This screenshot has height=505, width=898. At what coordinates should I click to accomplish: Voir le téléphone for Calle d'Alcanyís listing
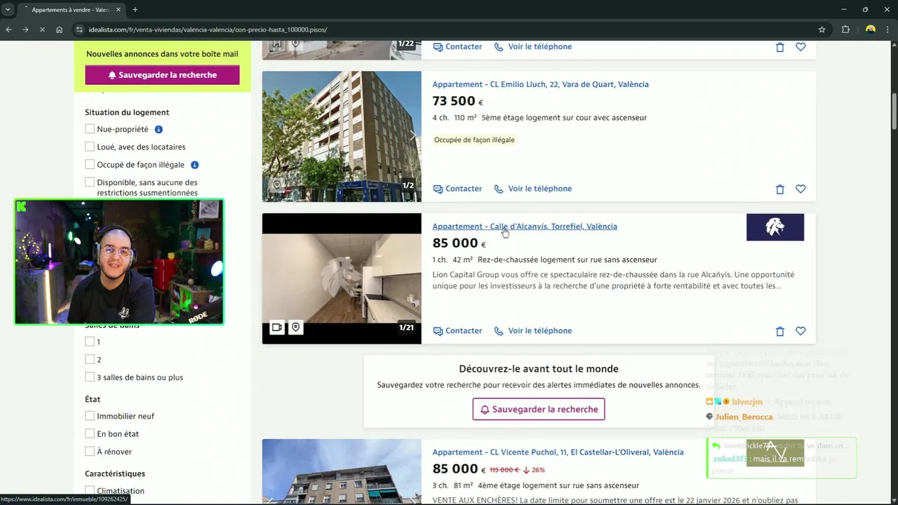coord(533,331)
